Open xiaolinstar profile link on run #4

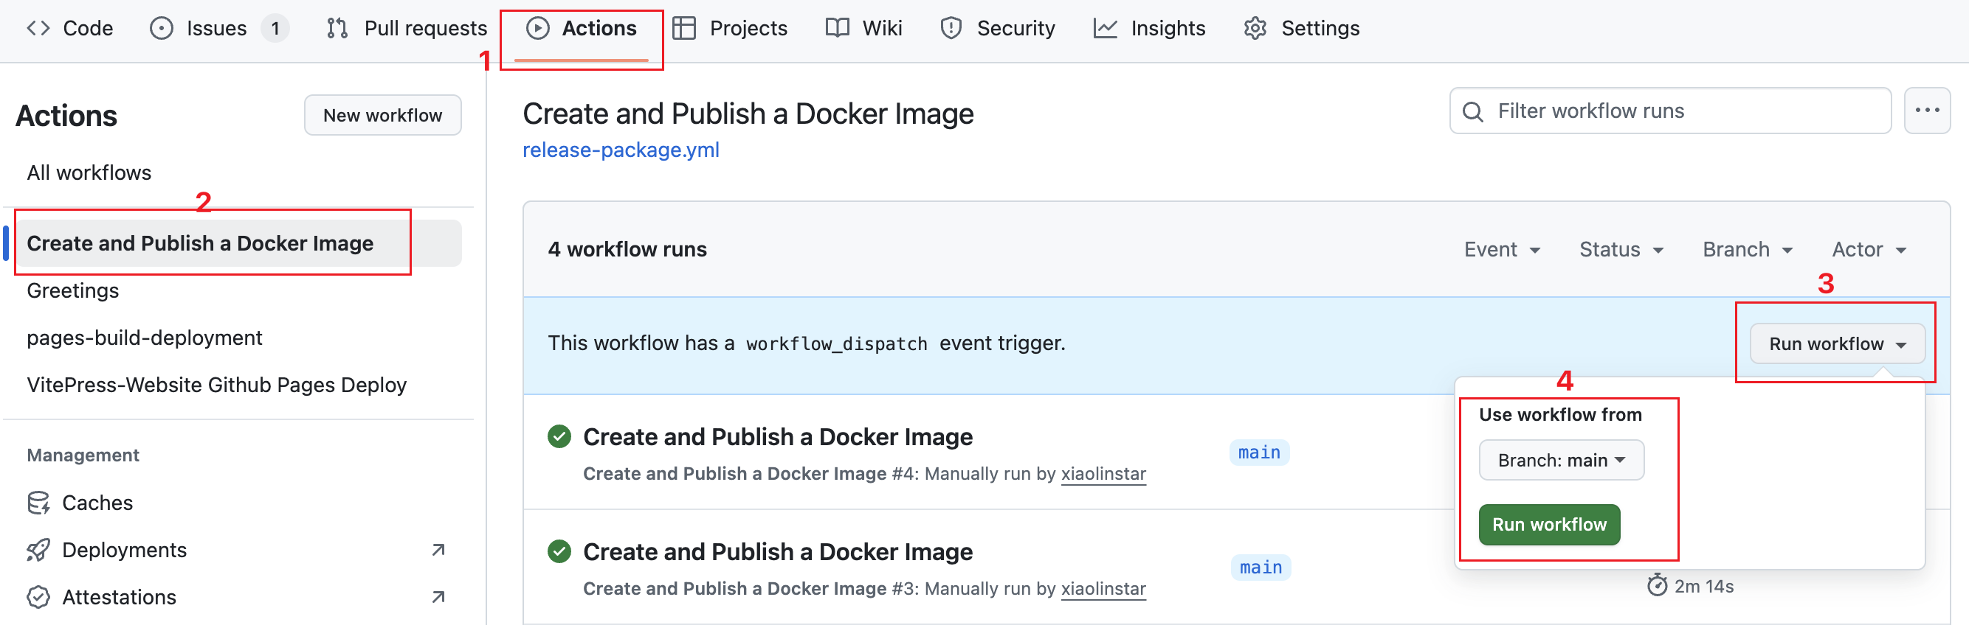click(1103, 474)
